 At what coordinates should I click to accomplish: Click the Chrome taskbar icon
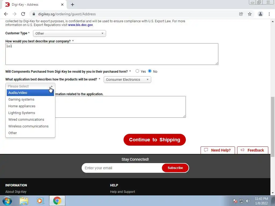click(57, 201)
